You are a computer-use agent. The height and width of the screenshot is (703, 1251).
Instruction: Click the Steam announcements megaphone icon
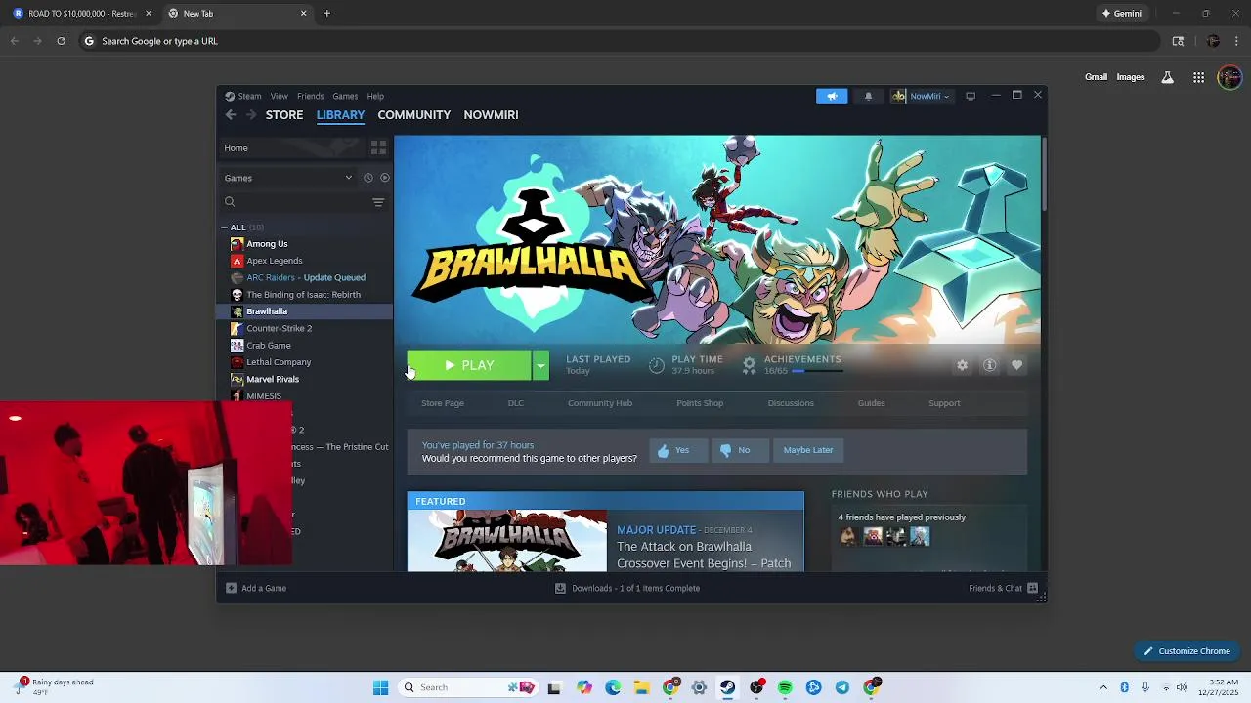[832, 96]
